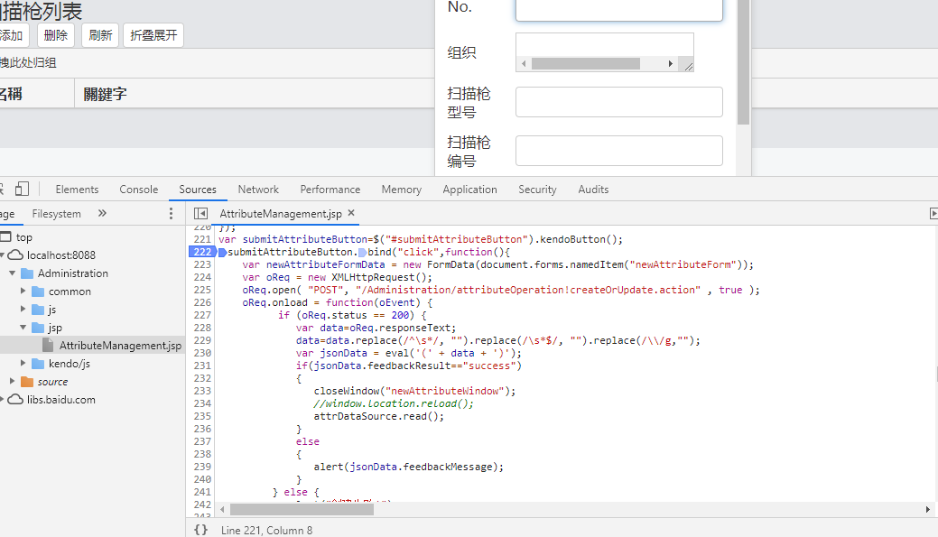Click the 组织 box right scroll arrow
The height and width of the screenshot is (537, 938).
point(671,63)
